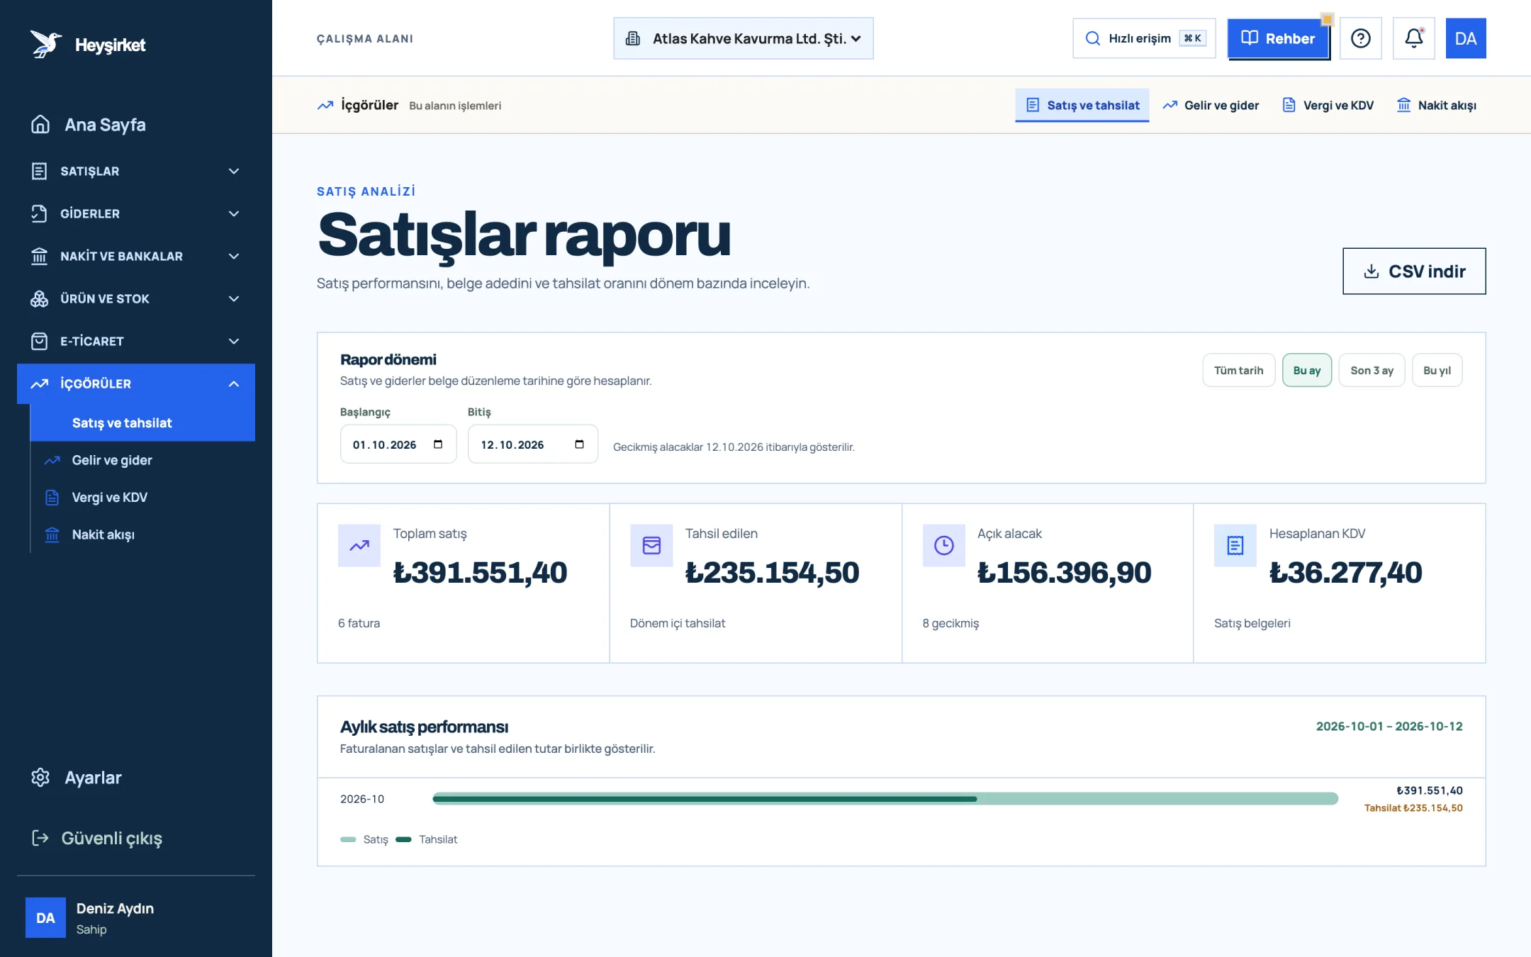The height and width of the screenshot is (957, 1531).
Task: Open Satış ve tahsilat in sidebar
Action: tap(142, 422)
